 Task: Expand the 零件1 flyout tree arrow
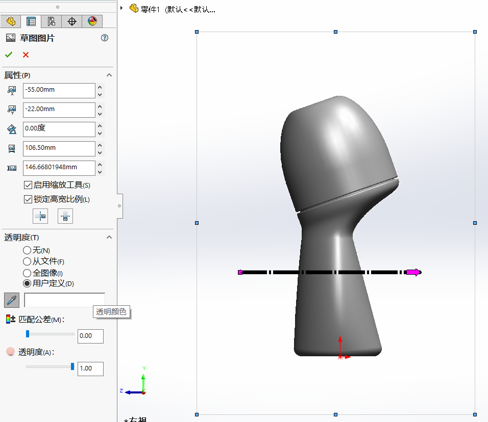click(121, 8)
